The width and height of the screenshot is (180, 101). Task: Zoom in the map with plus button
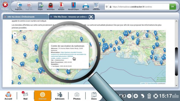click(15, 33)
